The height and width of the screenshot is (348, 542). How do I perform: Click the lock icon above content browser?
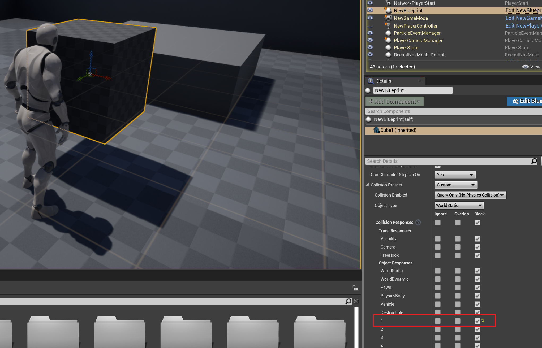(355, 288)
